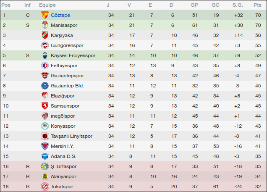The width and height of the screenshot is (267, 192).
Task: Select the Elazığspor team name
Action: coord(62,96)
